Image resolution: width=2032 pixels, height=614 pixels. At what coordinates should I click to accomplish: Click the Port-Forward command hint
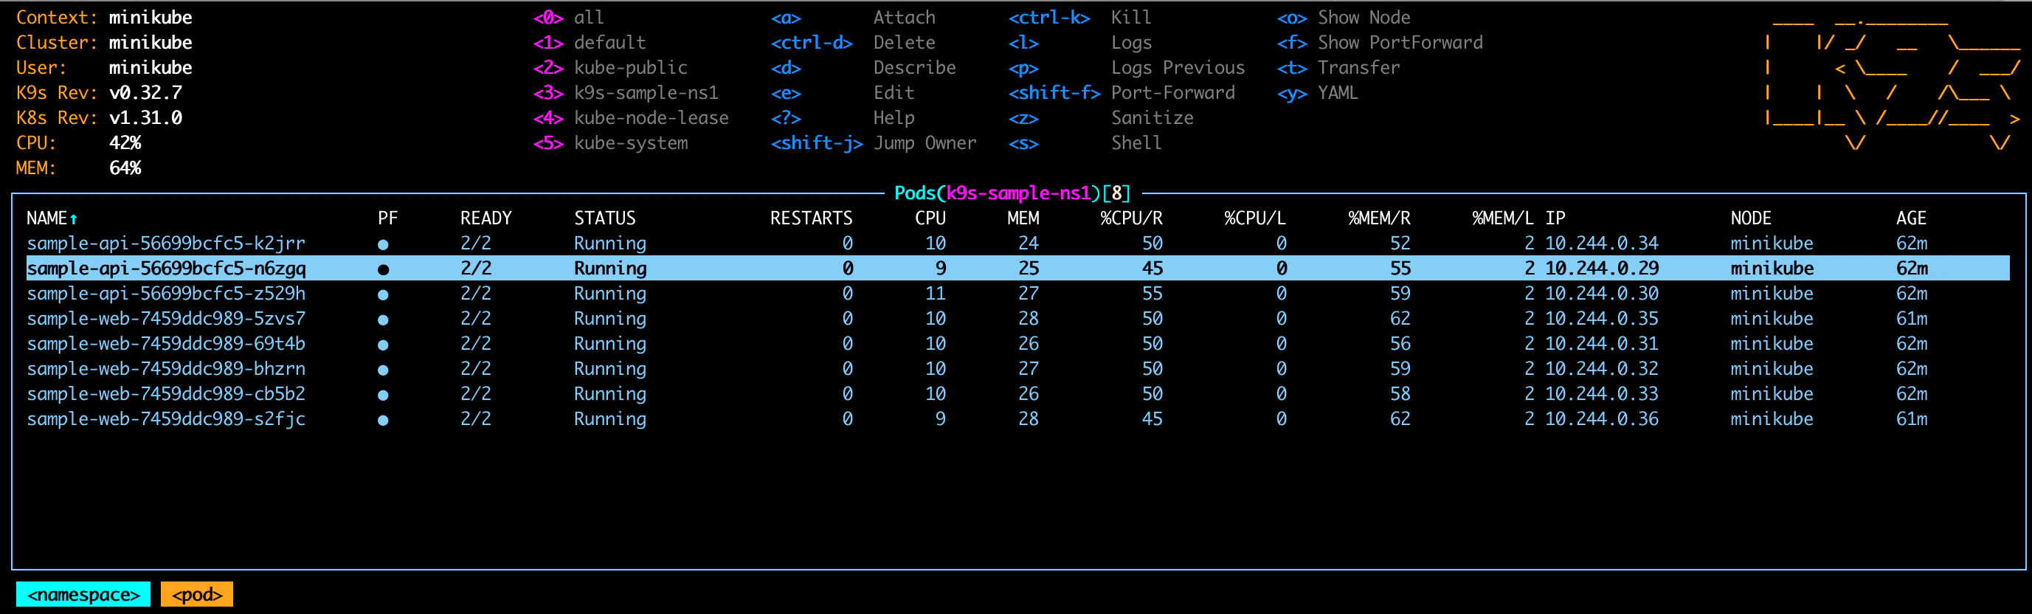point(1172,93)
